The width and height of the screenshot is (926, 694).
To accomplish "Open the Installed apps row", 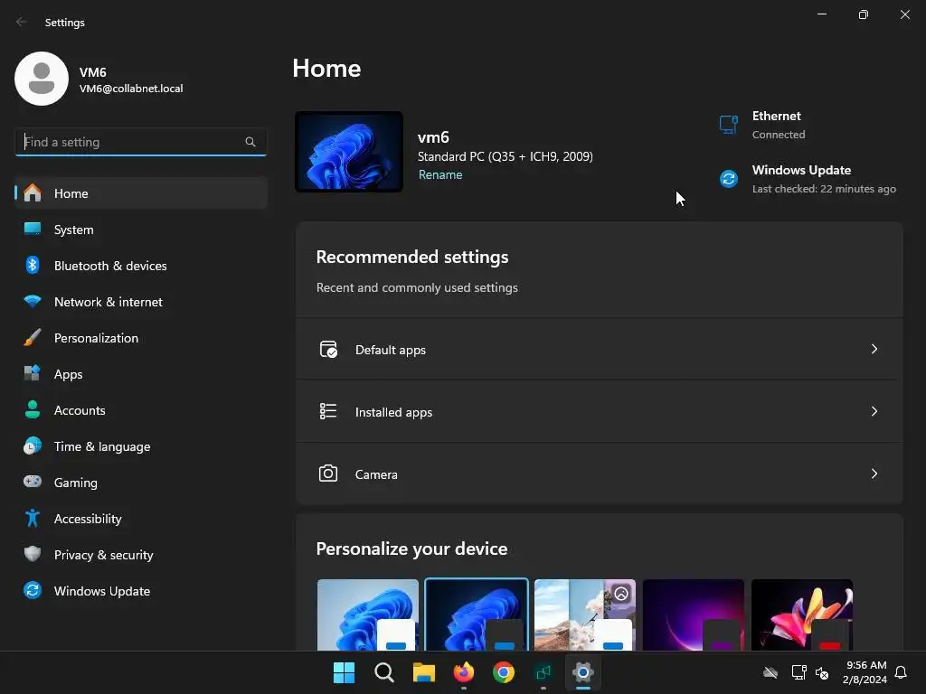I will tap(600, 411).
